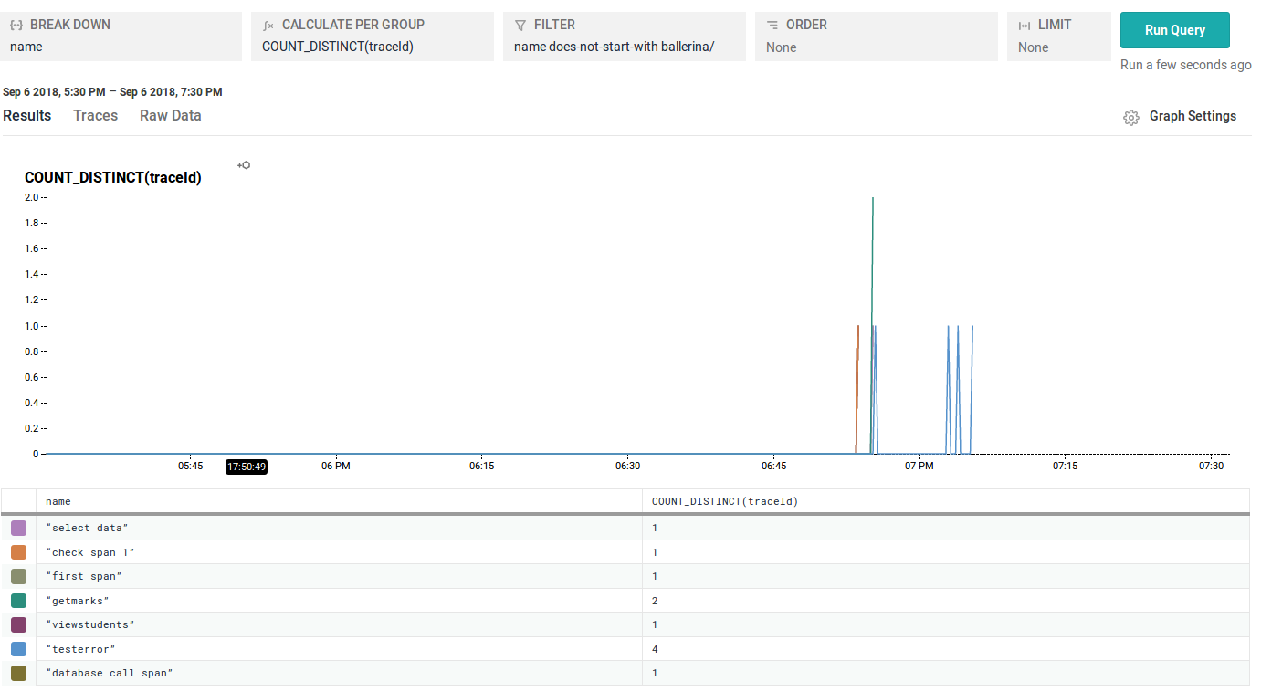
Task: Click the Filter funnel icon
Action: (x=520, y=26)
